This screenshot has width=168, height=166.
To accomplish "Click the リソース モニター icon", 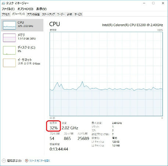I will coord(26,160).
